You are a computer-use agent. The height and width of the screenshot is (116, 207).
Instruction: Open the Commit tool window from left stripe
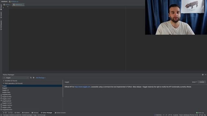[1, 15]
